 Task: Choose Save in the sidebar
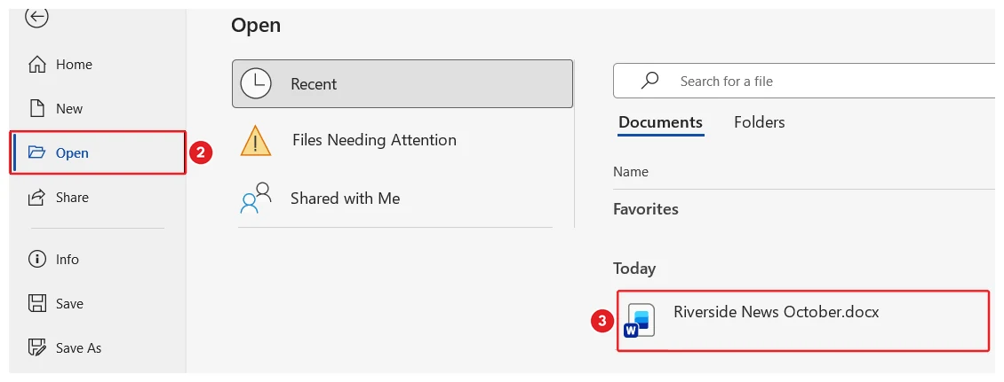click(x=98, y=303)
